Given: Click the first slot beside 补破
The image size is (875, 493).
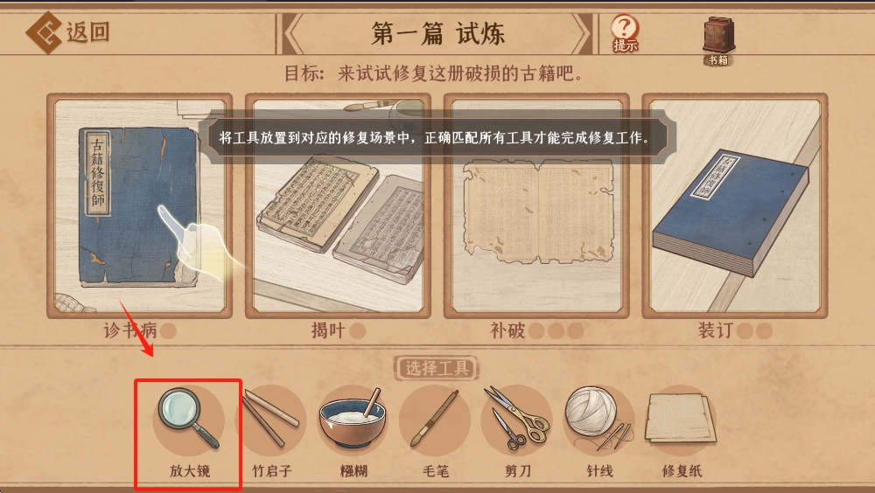Looking at the screenshot, I should coord(536,331).
